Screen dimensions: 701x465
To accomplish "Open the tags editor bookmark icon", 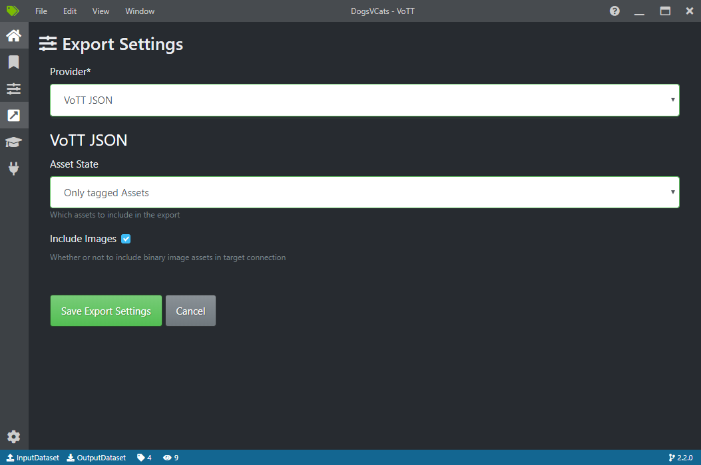I will (x=14, y=62).
